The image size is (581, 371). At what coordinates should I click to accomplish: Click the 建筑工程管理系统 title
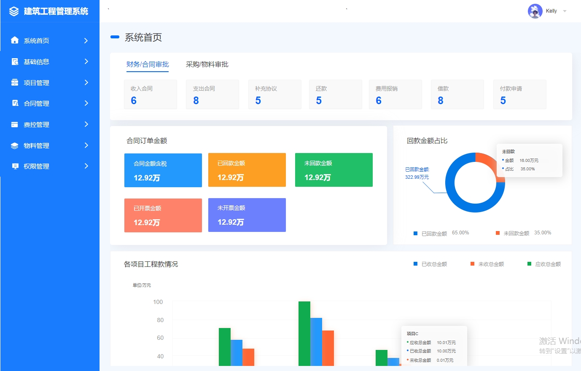pos(56,11)
